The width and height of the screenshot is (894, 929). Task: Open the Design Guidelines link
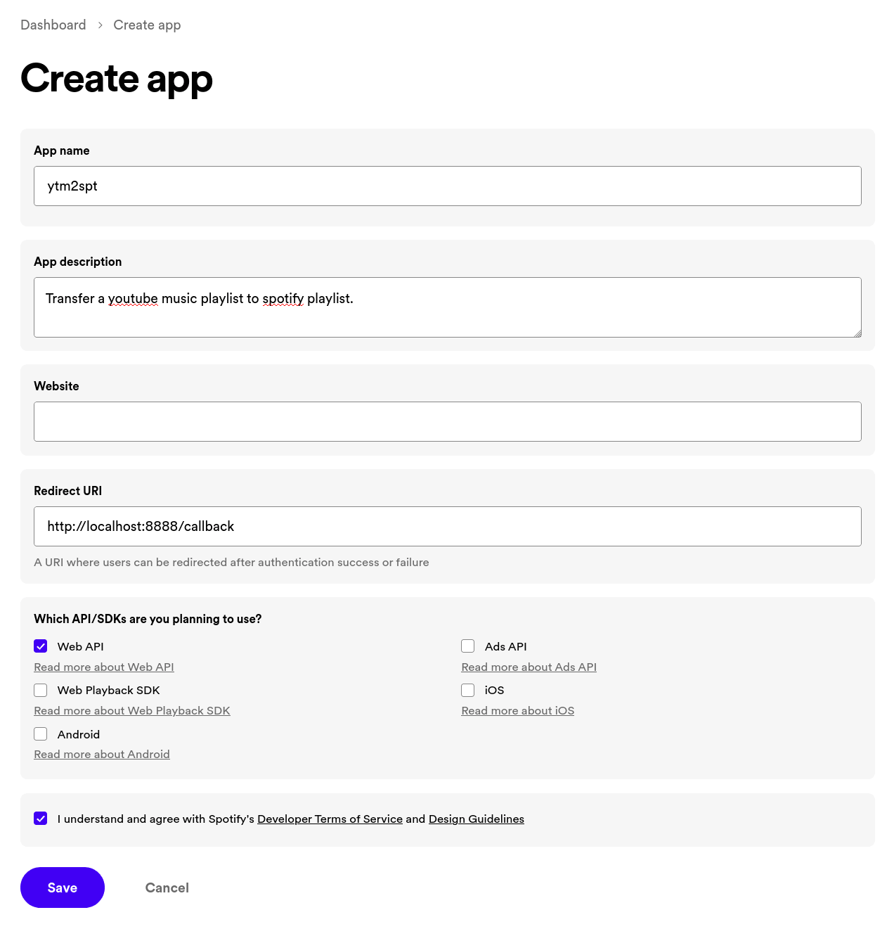coord(476,819)
